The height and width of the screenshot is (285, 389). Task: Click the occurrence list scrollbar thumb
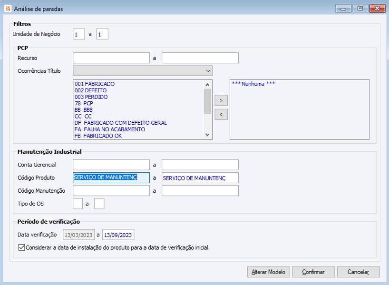coord(207,101)
